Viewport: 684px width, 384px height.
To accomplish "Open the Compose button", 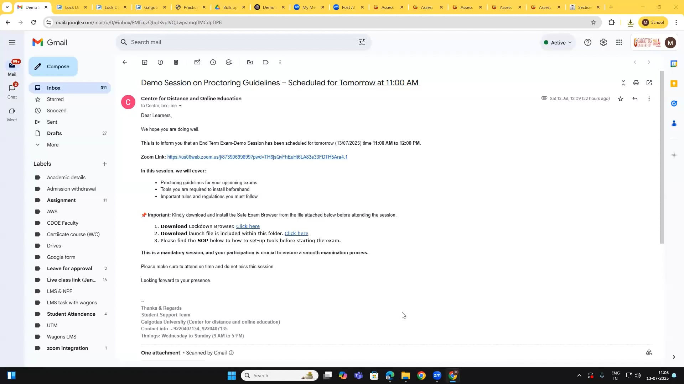I will [x=53, y=66].
